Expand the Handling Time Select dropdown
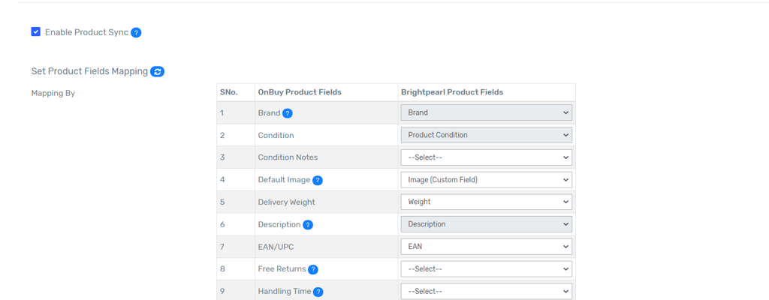The width and height of the screenshot is (769, 300). [x=487, y=291]
